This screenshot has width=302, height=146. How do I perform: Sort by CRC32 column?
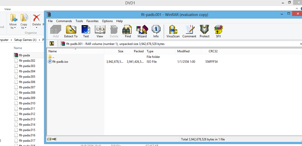[210, 51]
